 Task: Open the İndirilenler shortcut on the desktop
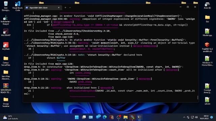(x=6, y=20)
